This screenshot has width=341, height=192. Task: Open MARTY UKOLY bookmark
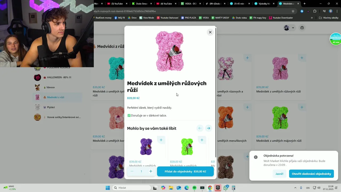click(x=220, y=18)
